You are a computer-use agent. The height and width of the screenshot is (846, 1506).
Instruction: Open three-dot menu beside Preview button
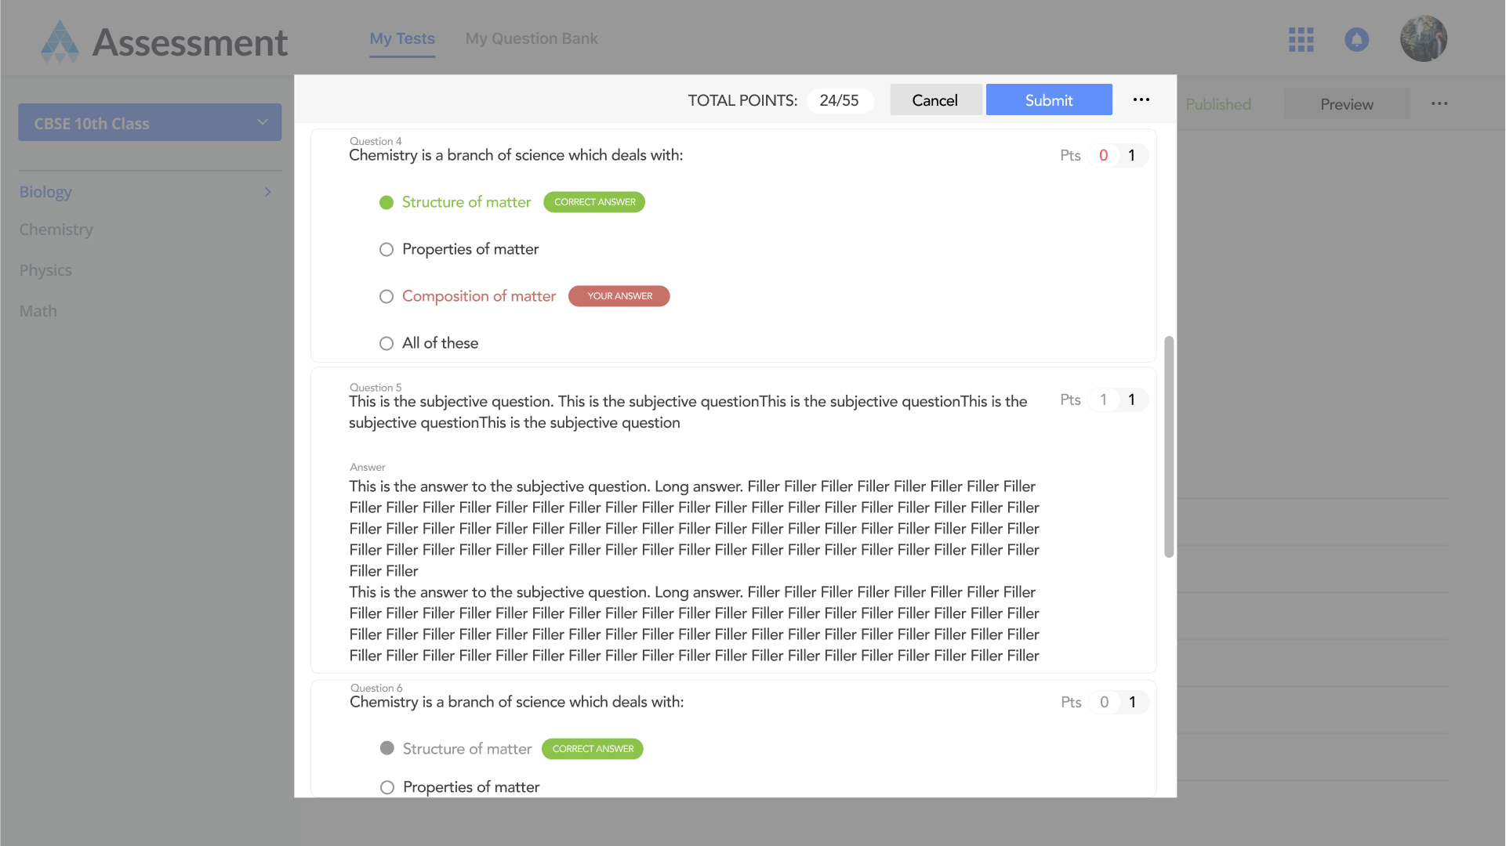[1439, 104]
